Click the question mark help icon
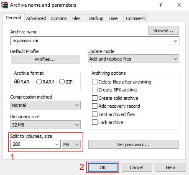The image size is (189, 175). click(161, 5)
